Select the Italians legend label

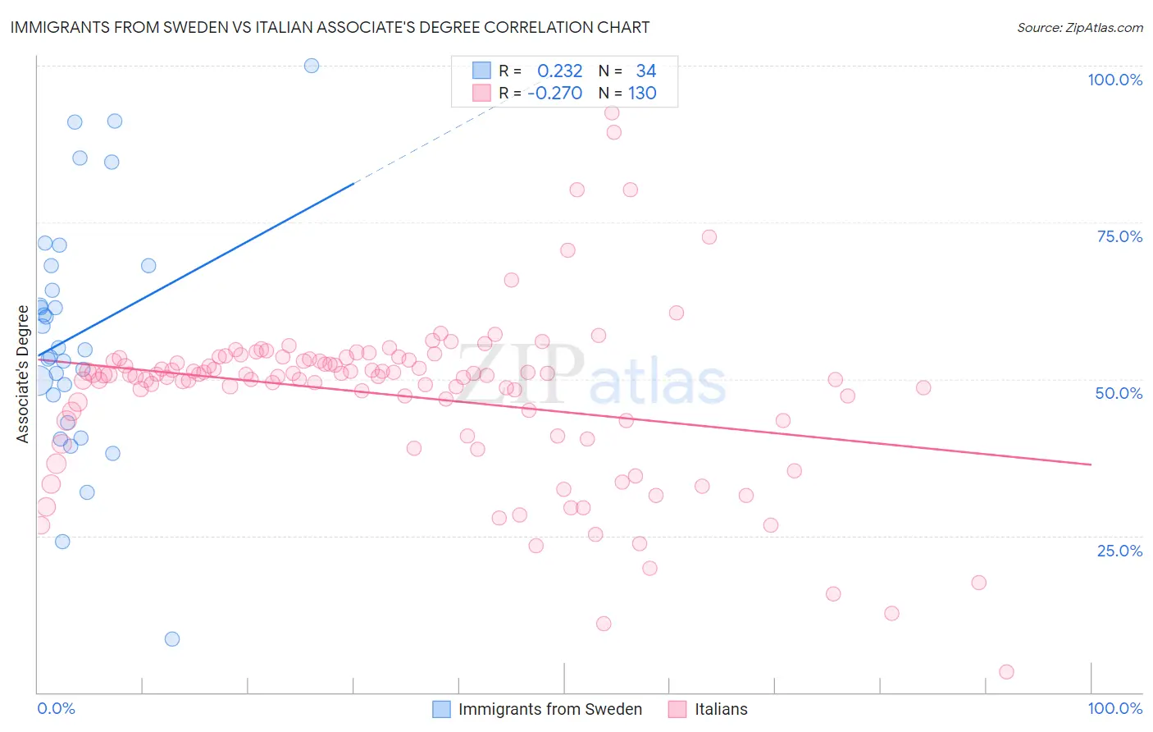click(x=721, y=709)
